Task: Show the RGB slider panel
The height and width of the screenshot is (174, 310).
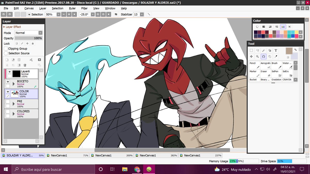Action: pyautogui.click(x=264, y=27)
